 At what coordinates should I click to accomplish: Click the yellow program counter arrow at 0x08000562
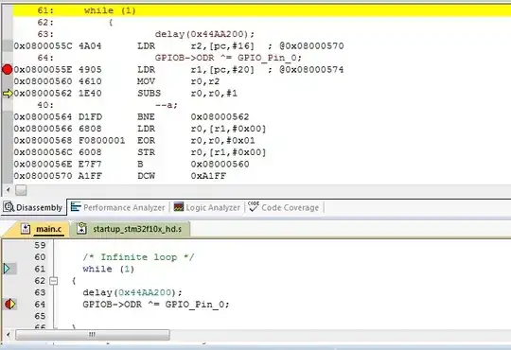pos(8,94)
